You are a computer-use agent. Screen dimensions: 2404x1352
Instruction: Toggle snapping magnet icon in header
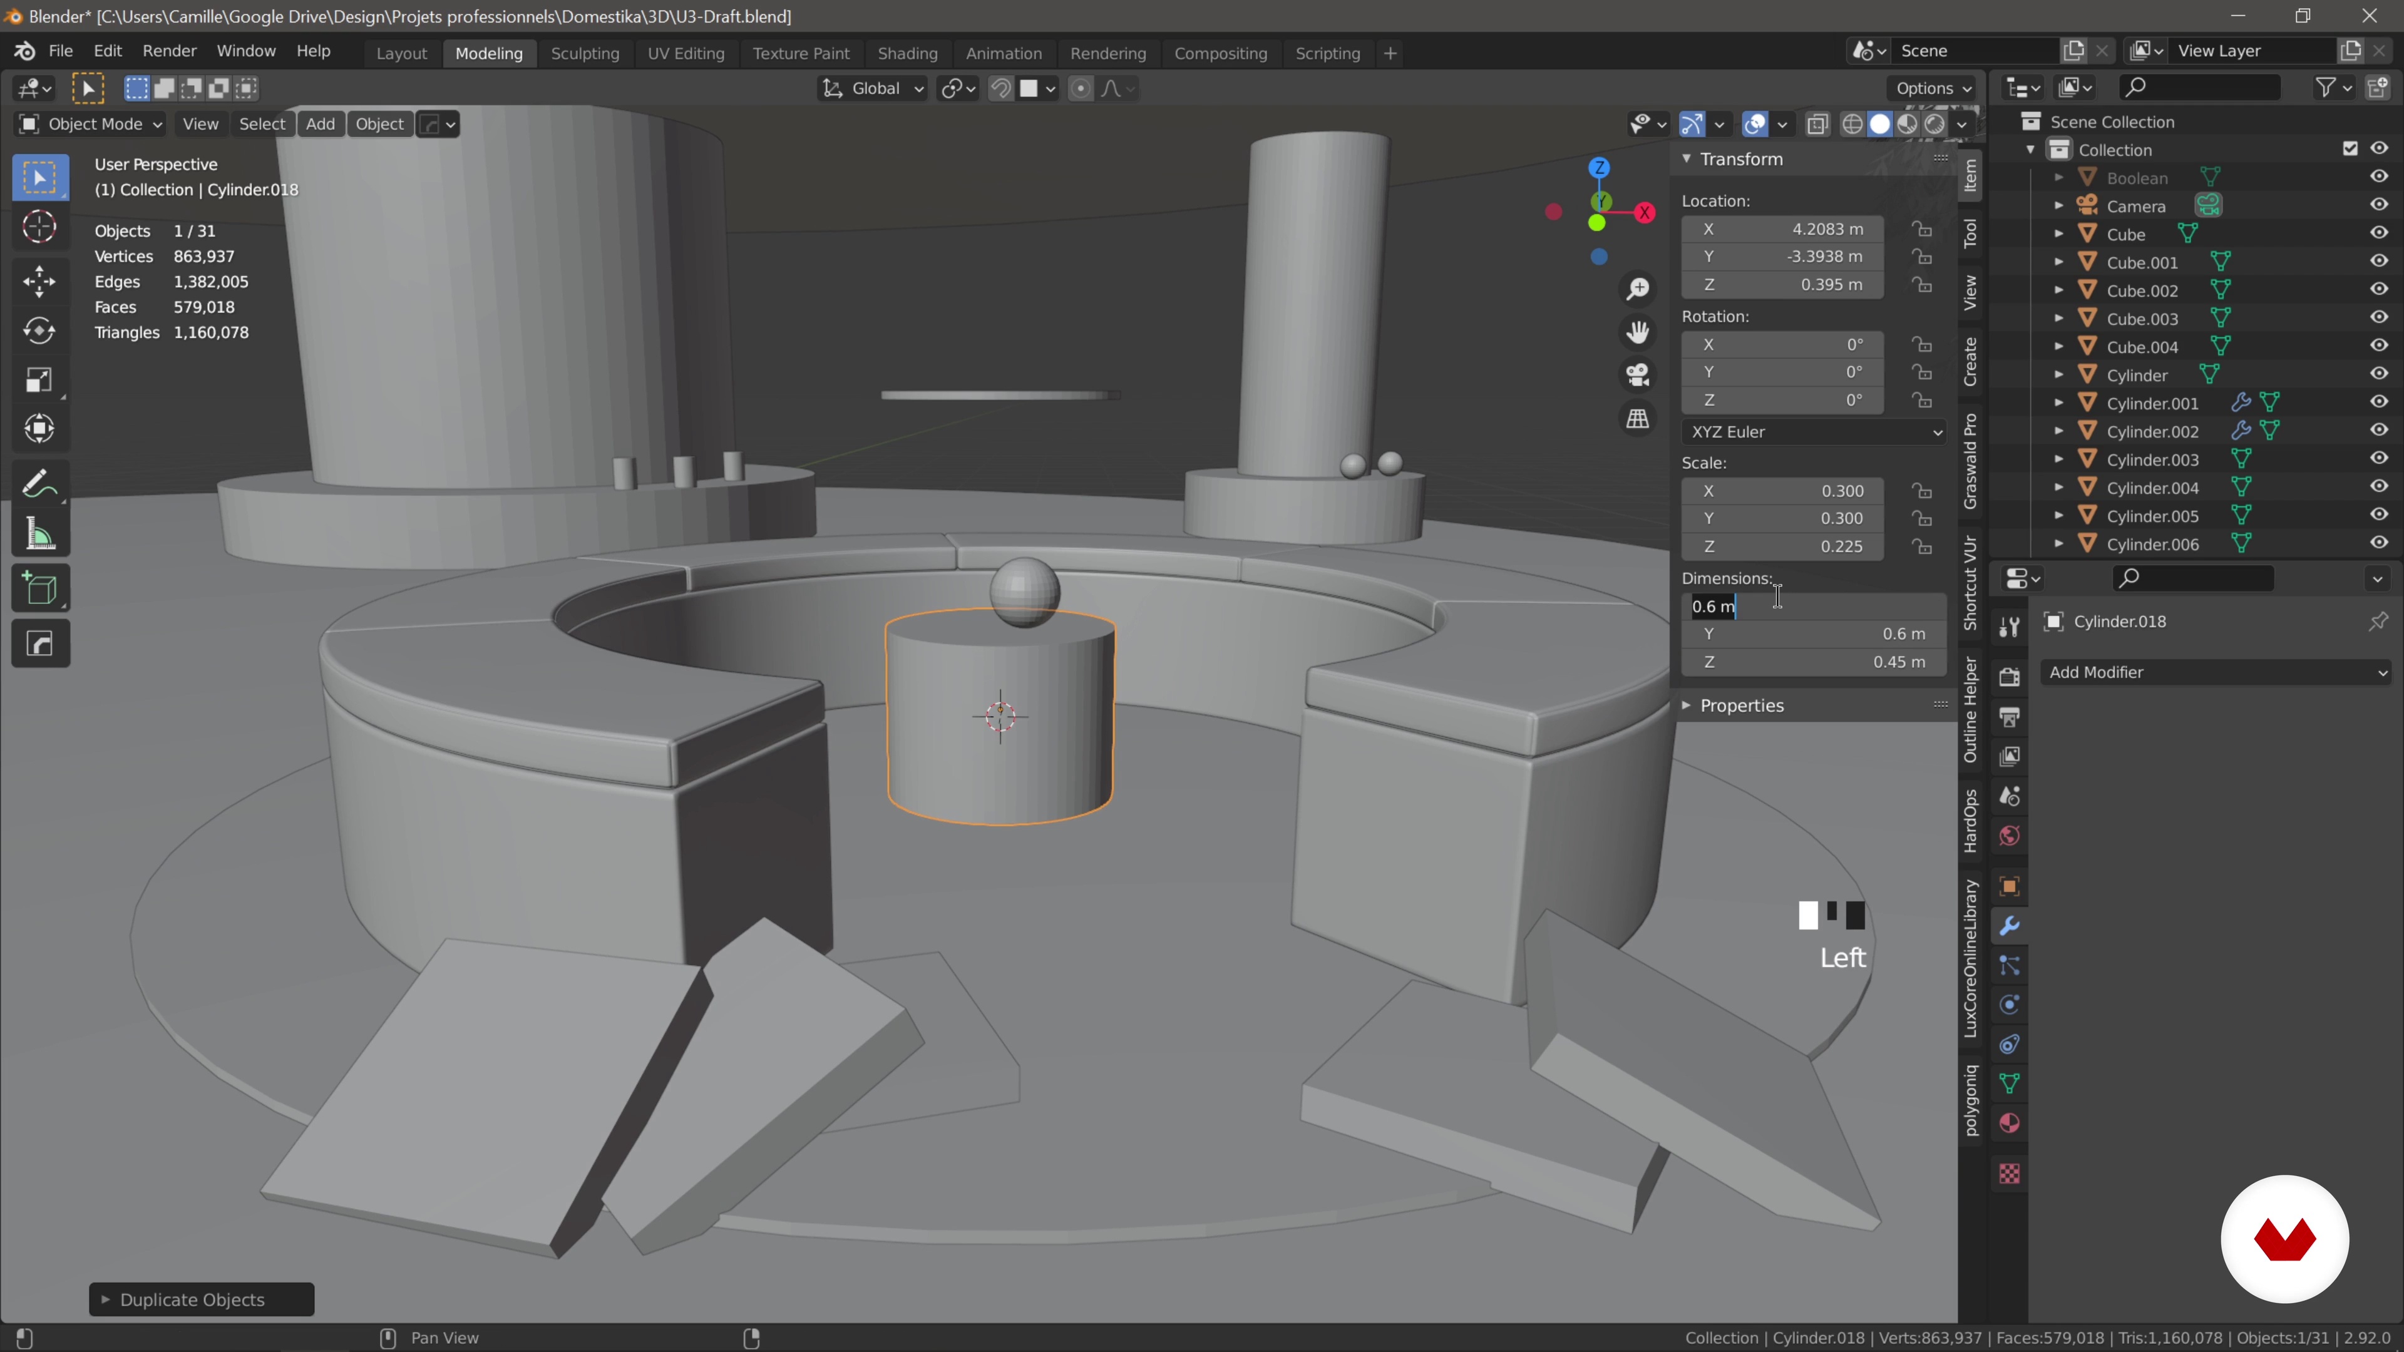[x=1000, y=89]
